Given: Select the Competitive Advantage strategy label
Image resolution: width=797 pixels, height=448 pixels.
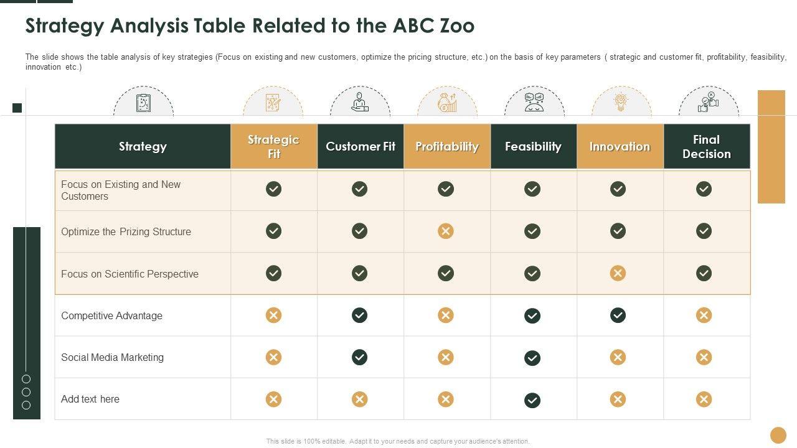Looking at the screenshot, I should (x=111, y=315).
